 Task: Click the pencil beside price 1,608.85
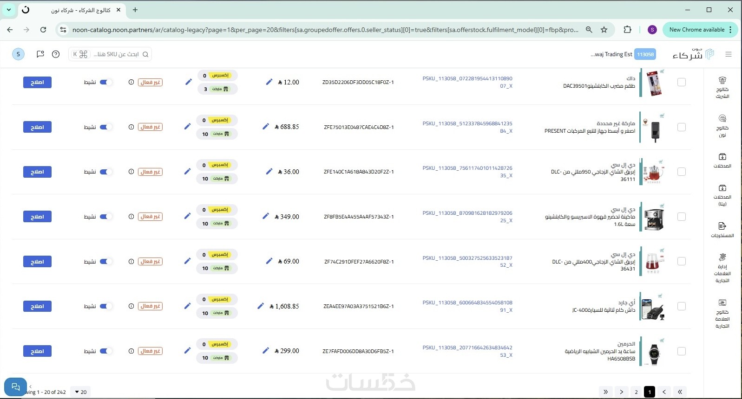pyautogui.click(x=261, y=306)
